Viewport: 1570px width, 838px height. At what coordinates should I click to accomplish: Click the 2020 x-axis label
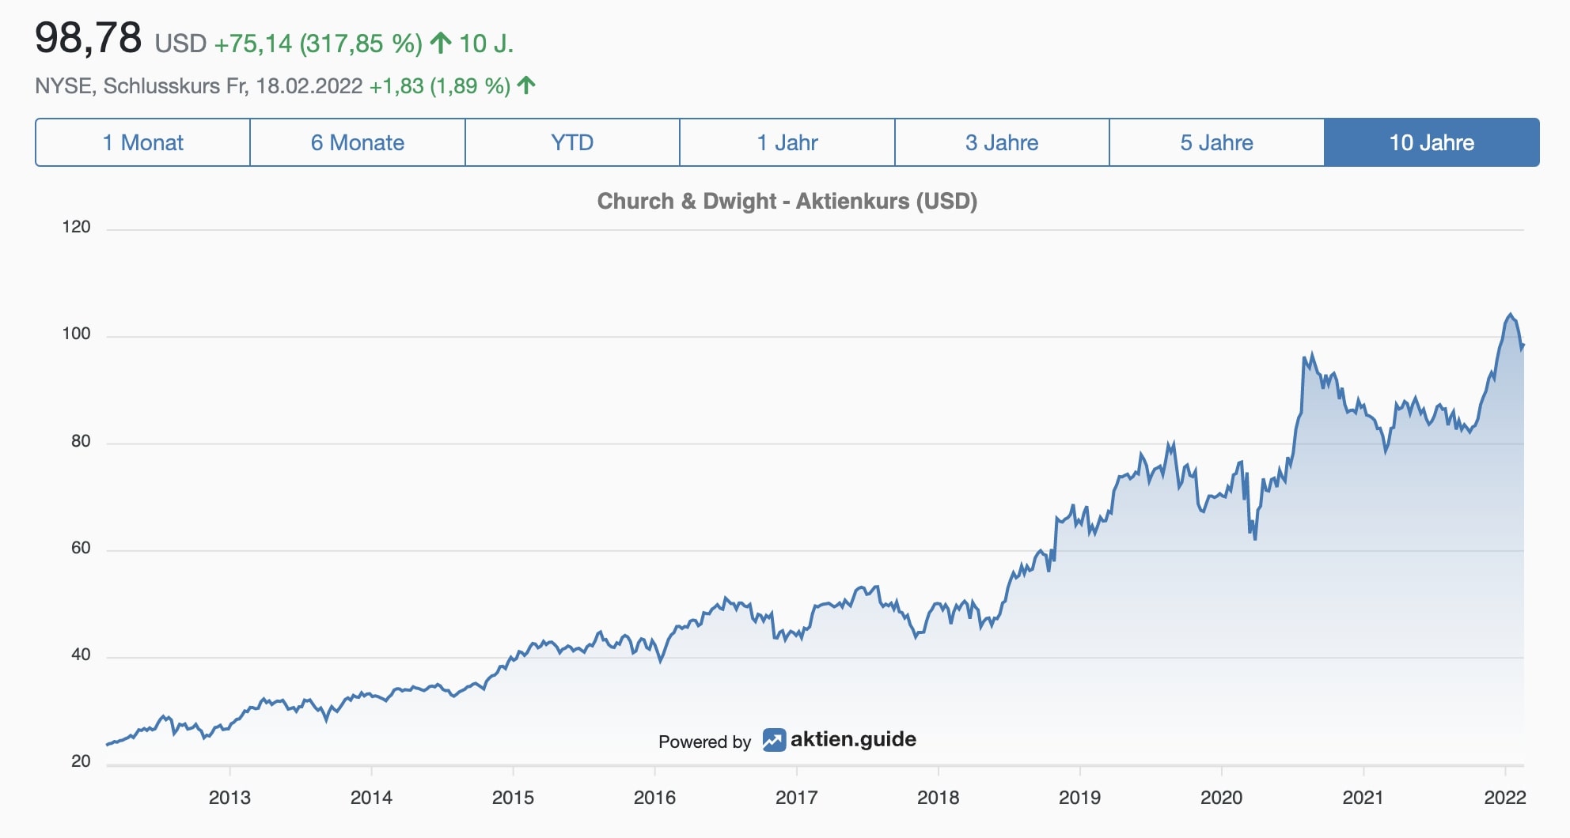point(1221,797)
